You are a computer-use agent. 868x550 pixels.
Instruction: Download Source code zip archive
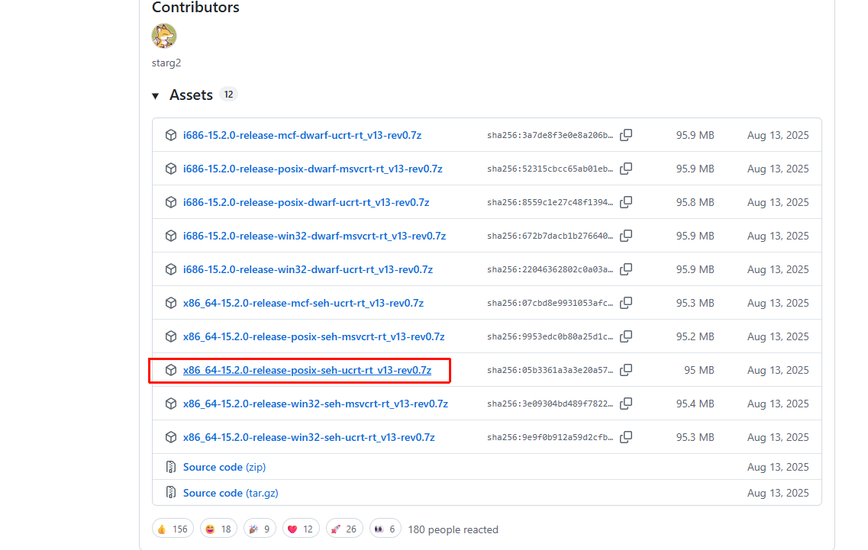point(224,467)
